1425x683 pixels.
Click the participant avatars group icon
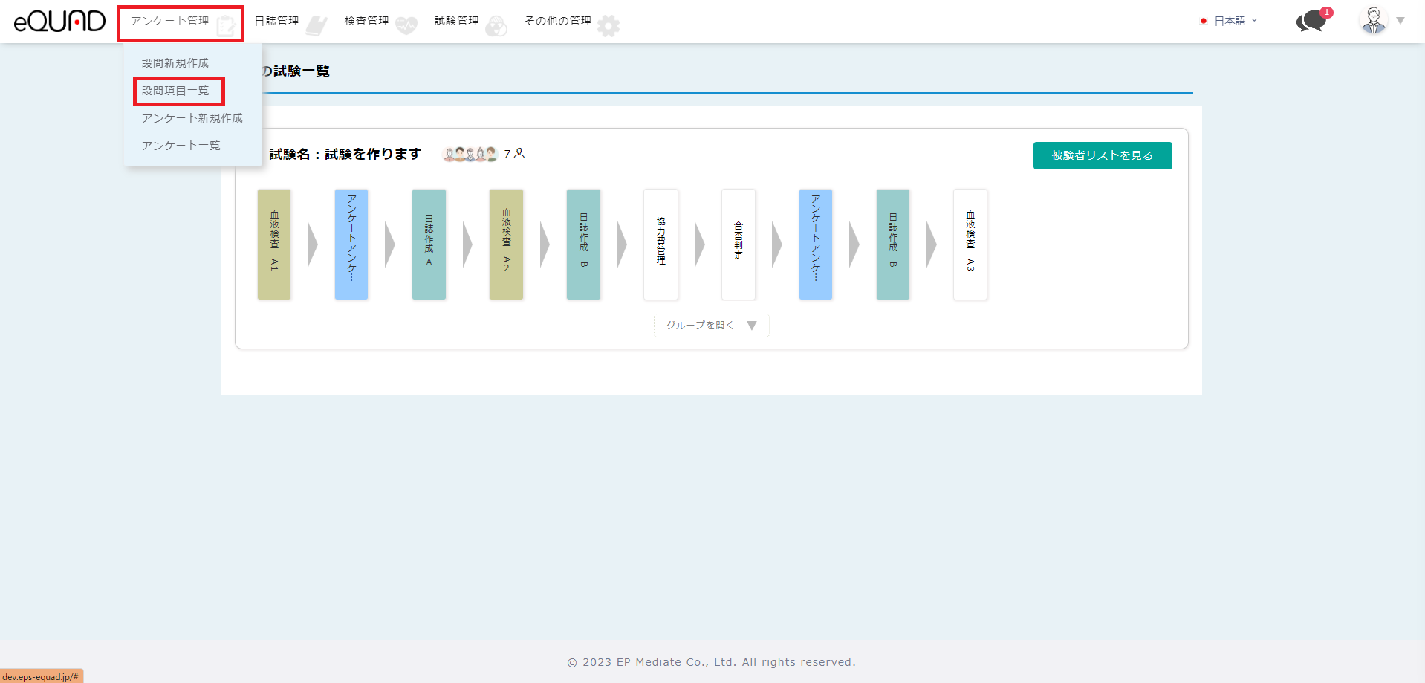point(470,155)
